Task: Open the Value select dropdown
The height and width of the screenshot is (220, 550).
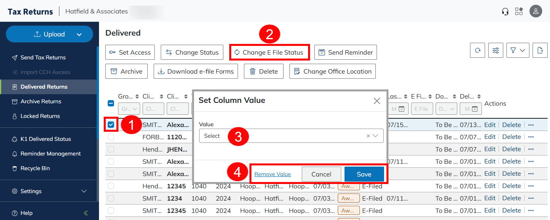Action: click(x=291, y=136)
